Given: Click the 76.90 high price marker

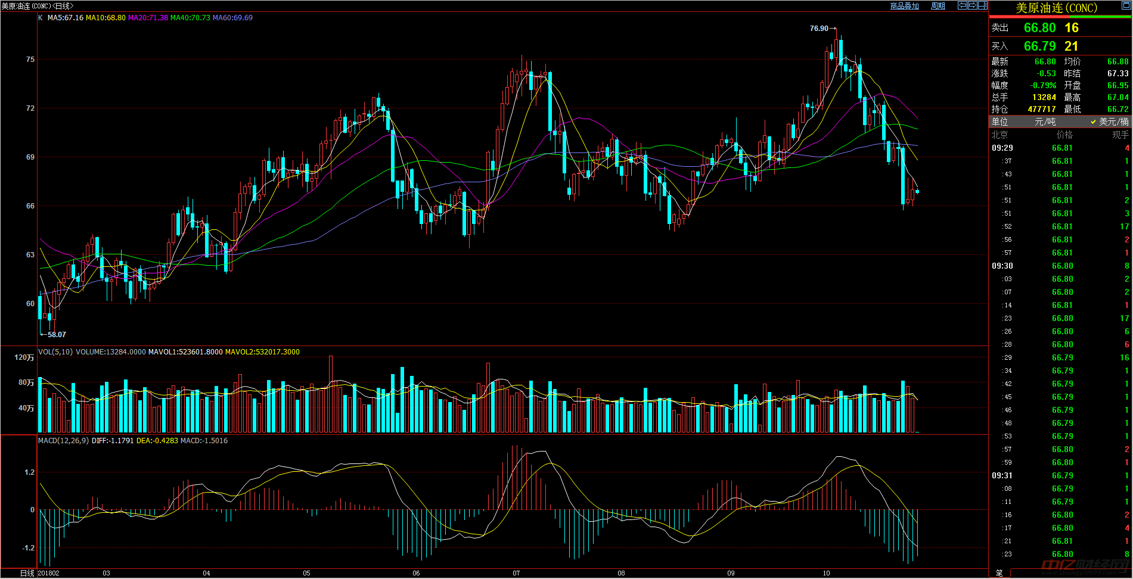Looking at the screenshot, I should coord(819,29).
